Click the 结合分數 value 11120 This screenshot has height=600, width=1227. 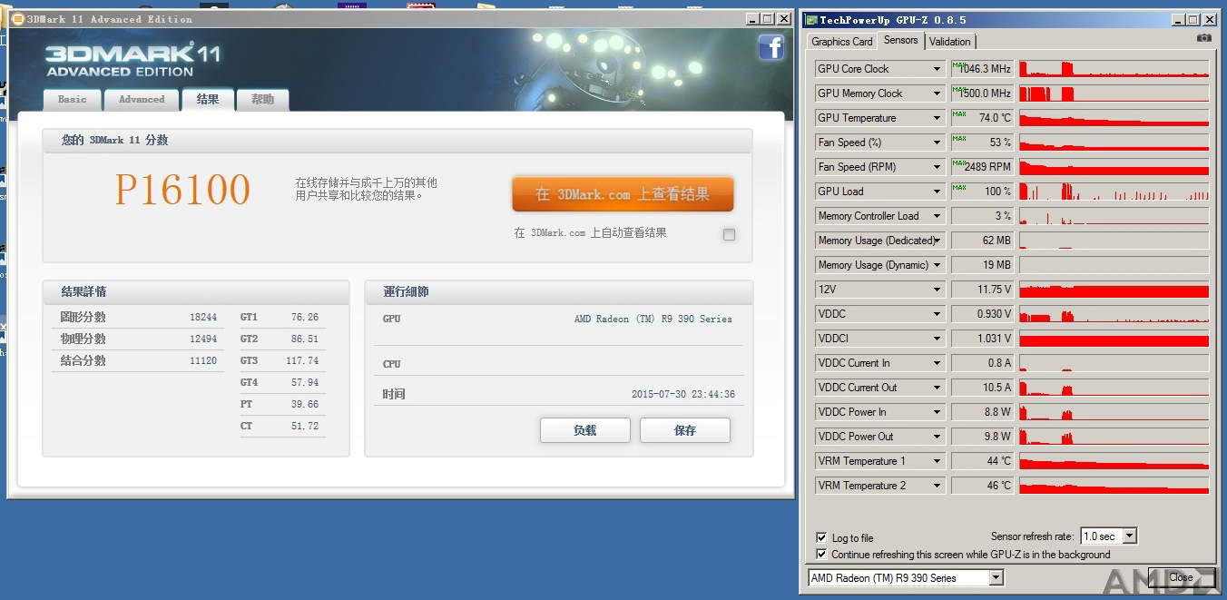coord(203,361)
